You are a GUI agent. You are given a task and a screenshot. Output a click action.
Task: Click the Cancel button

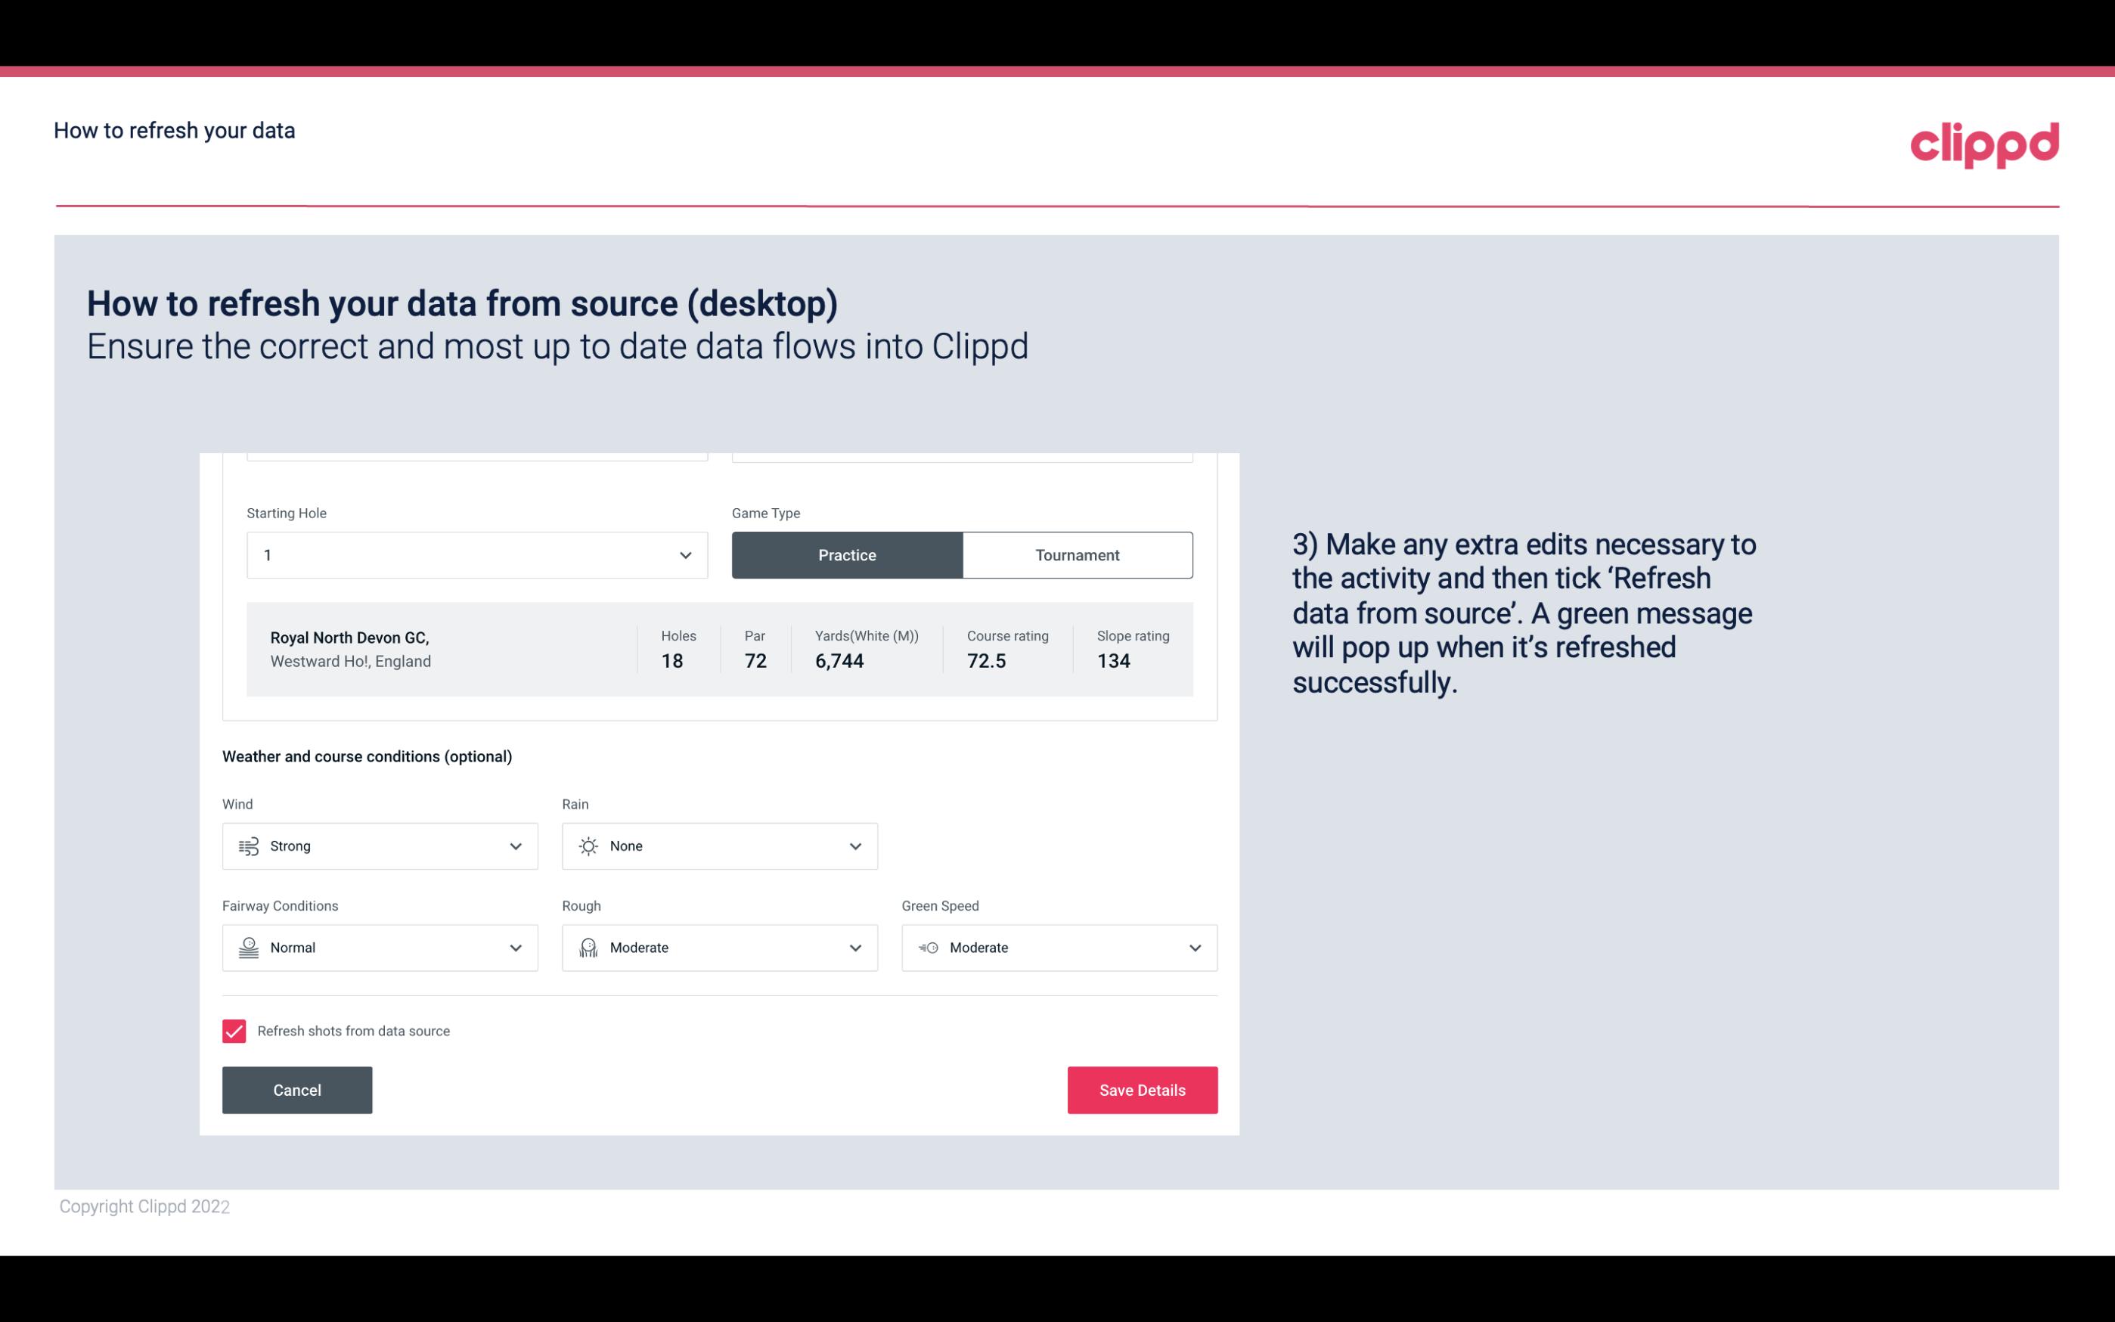point(296,1089)
